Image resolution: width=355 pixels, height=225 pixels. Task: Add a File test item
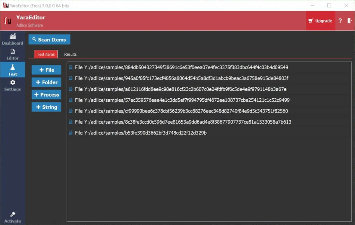pos(46,70)
